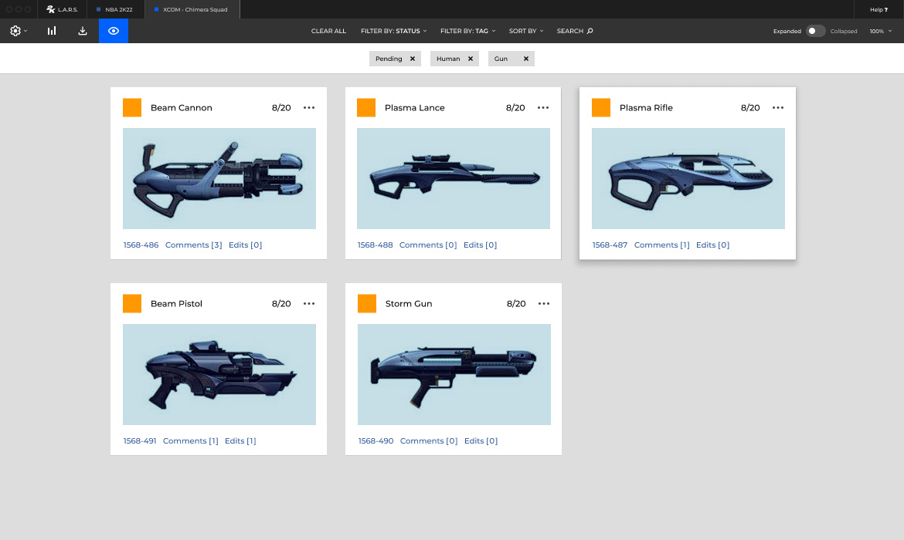The width and height of the screenshot is (904, 540).
Task: Open Edits [1] on Beam Pistol
Action: 240,440
